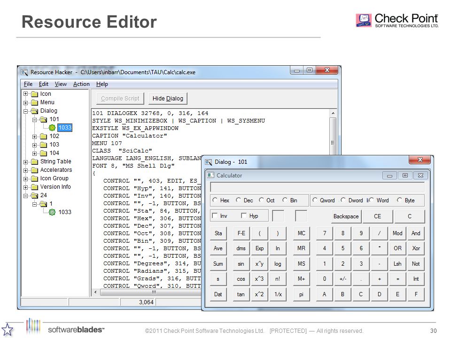Click the Resource Hacker title bar icon
Image resolution: width=451 pixels, height=338 pixels.
coord(24,72)
